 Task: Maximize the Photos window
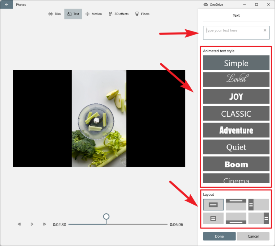click(257, 5)
